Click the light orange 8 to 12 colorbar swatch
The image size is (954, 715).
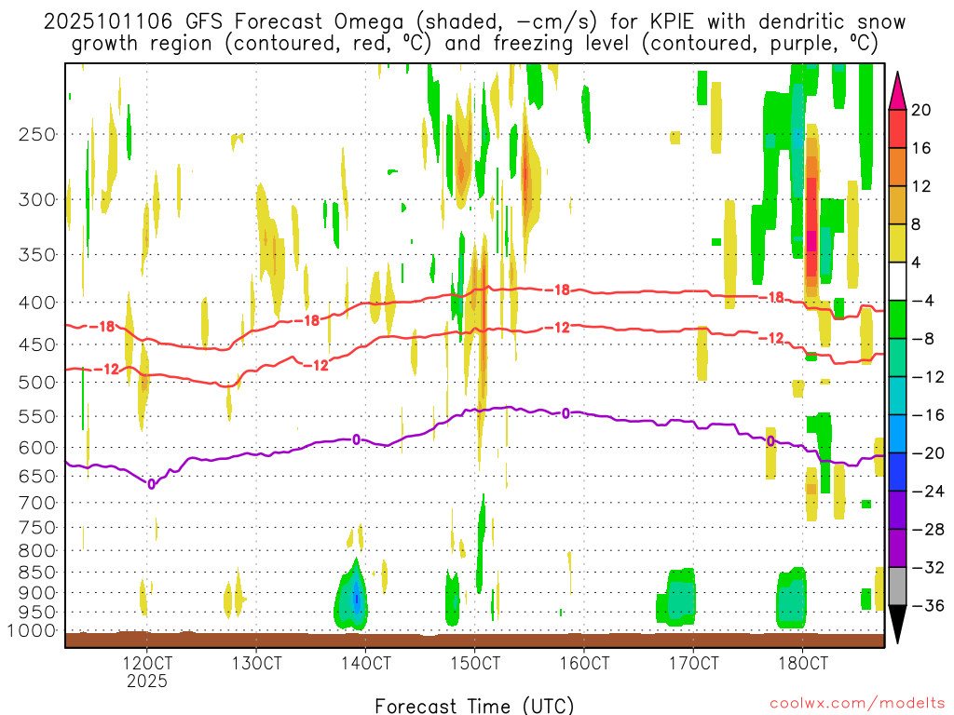[x=897, y=206]
